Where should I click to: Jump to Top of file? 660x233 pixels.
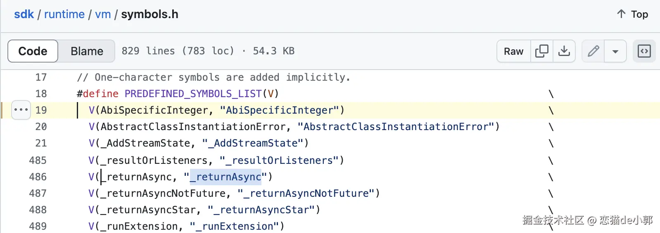pyautogui.click(x=632, y=14)
